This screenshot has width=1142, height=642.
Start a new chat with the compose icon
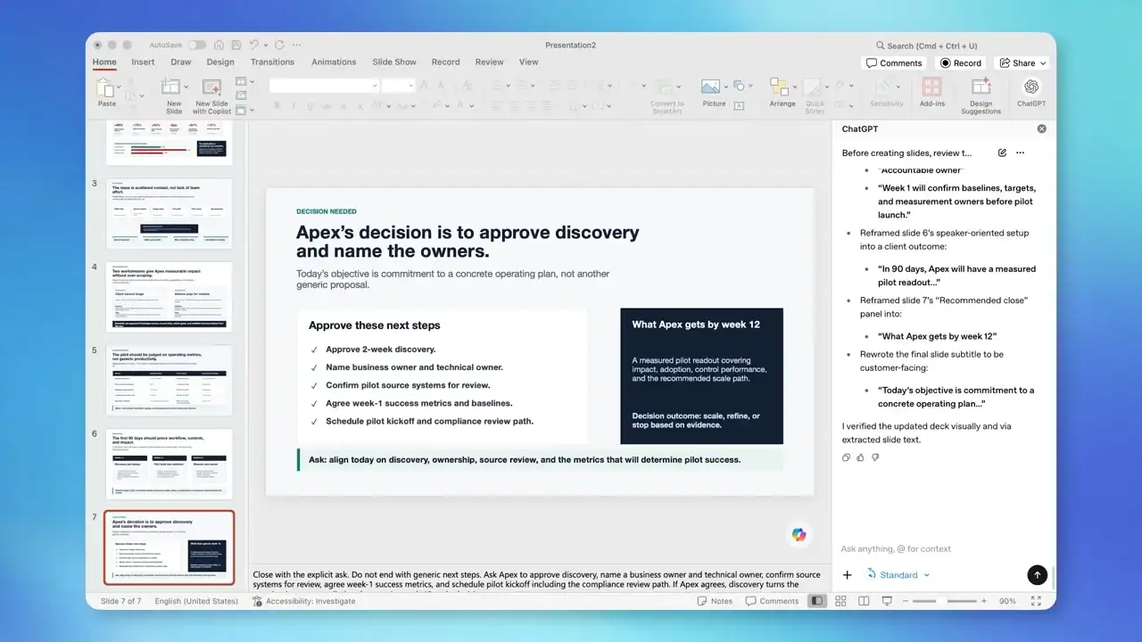1002,152
